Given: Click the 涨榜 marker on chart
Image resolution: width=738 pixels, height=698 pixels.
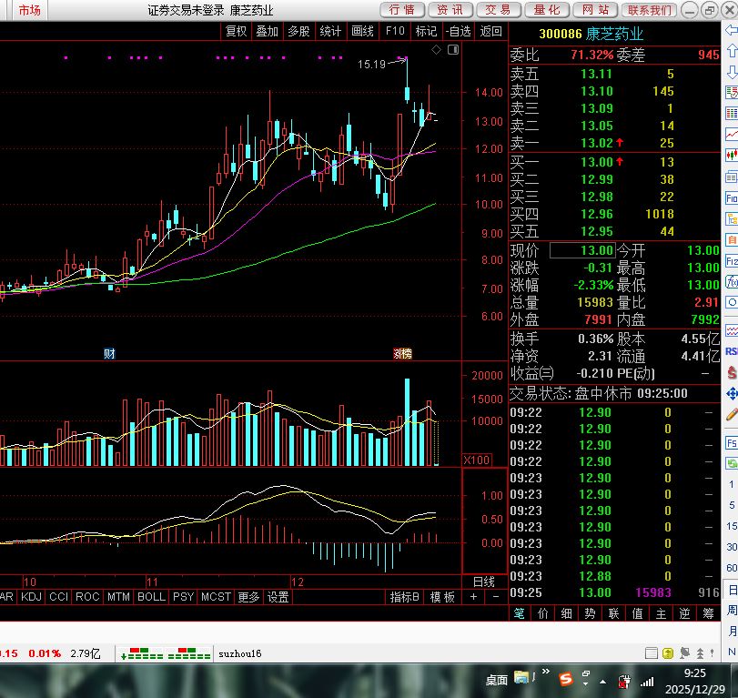Looking at the screenshot, I should 402,353.
